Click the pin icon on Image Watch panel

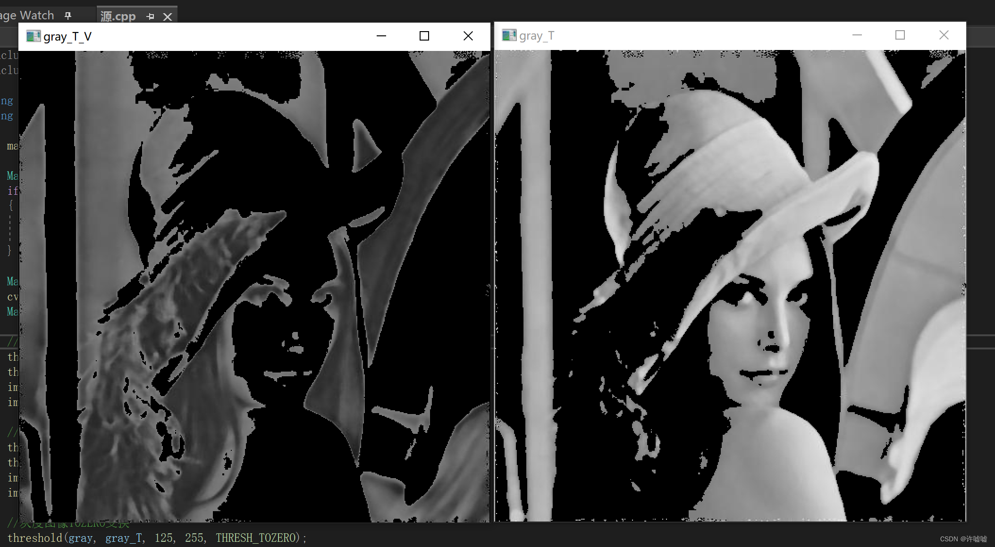click(67, 15)
